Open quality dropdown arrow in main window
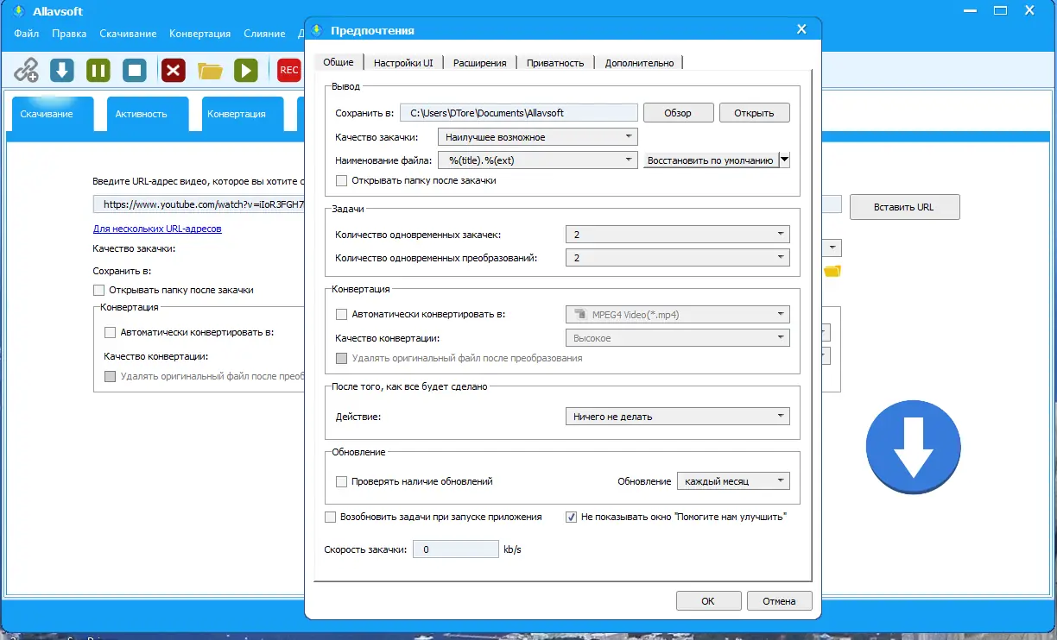 832,248
